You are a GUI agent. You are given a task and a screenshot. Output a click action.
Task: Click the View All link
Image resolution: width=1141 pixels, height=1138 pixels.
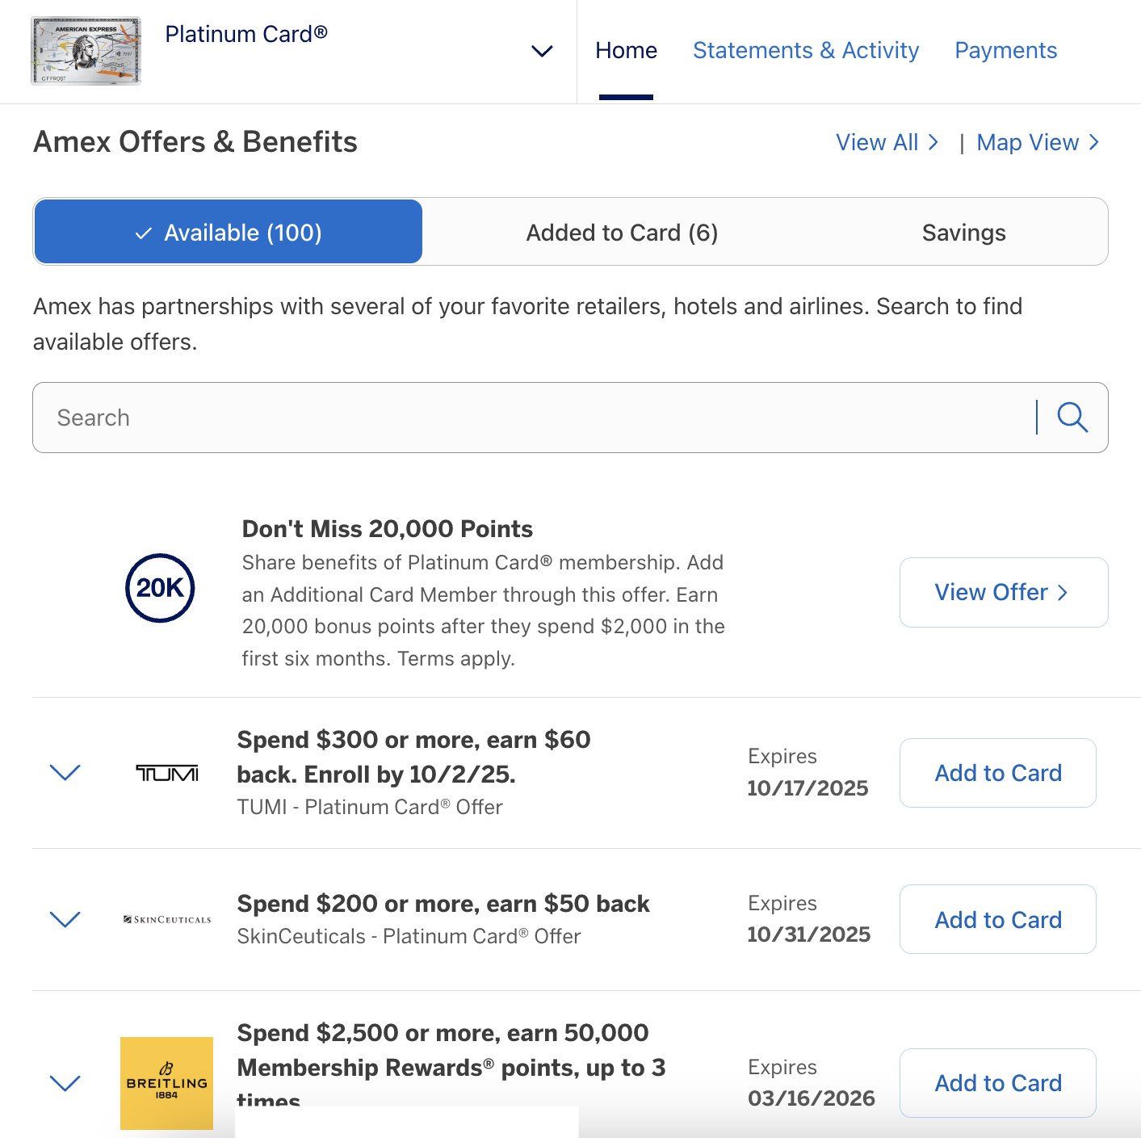click(x=887, y=142)
